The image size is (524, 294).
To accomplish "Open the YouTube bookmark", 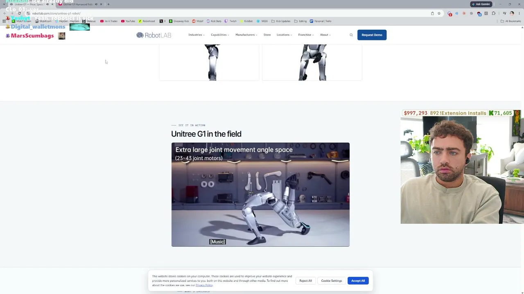I will point(128,21).
